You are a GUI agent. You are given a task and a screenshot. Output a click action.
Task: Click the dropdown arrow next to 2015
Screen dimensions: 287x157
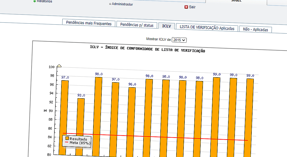[184, 40]
